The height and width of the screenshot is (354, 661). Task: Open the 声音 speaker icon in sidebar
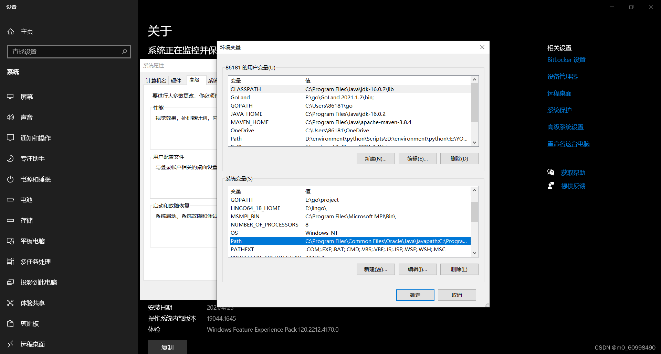point(10,117)
